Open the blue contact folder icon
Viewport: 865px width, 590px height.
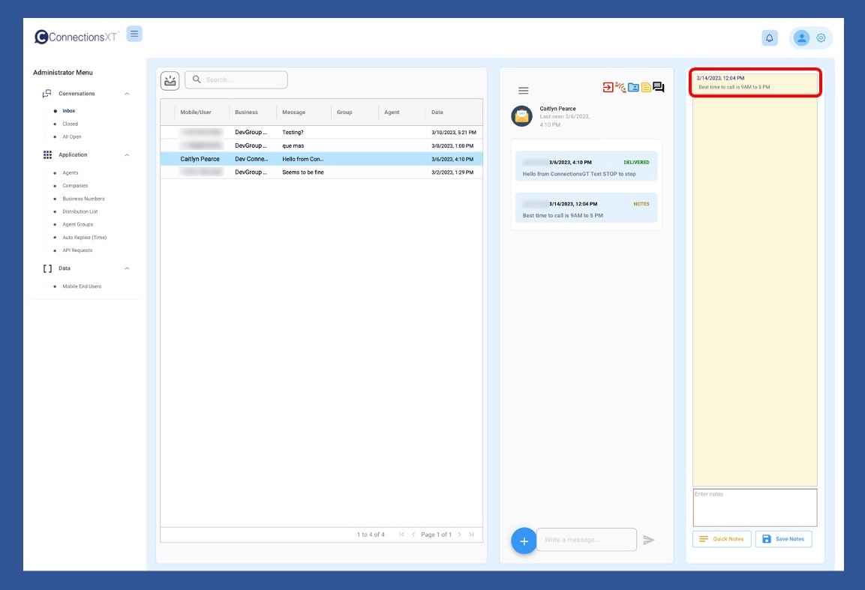pos(633,87)
